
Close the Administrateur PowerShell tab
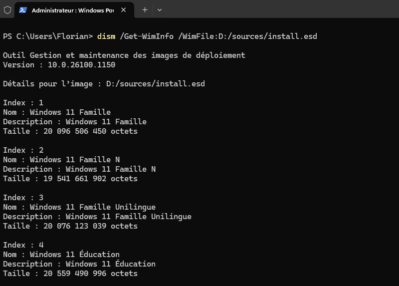pos(124,10)
